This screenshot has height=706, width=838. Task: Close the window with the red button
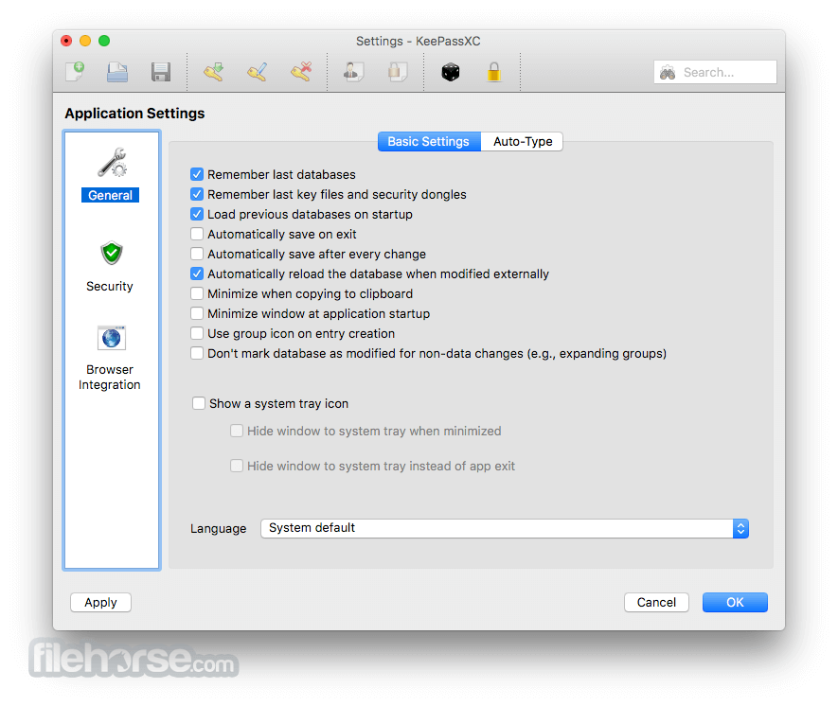coord(66,41)
